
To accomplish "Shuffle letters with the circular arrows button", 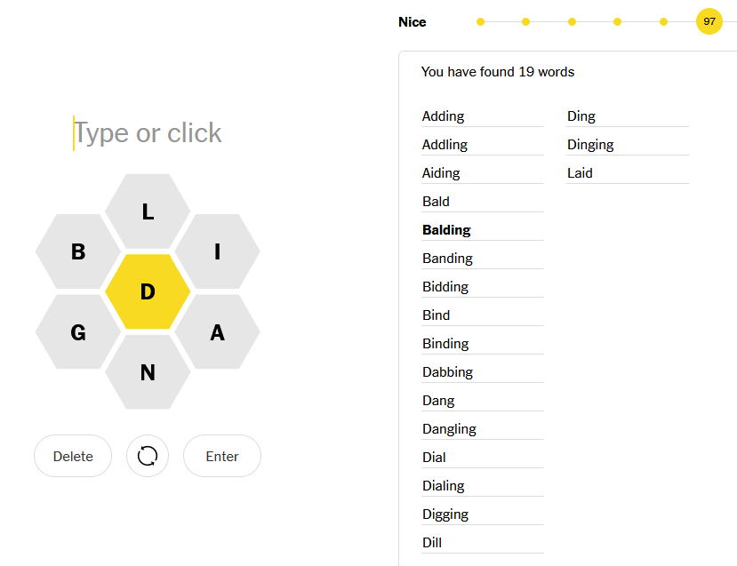I will coord(148,456).
